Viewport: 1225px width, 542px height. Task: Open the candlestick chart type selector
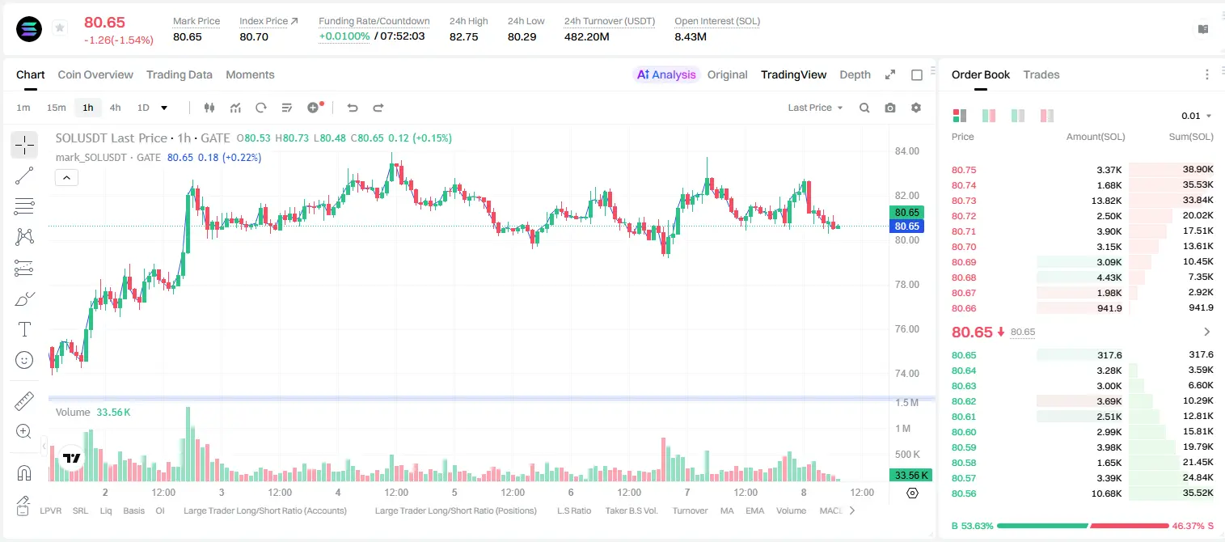[209, 108]
